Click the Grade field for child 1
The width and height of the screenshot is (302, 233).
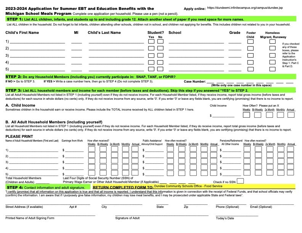coord(235,41)
